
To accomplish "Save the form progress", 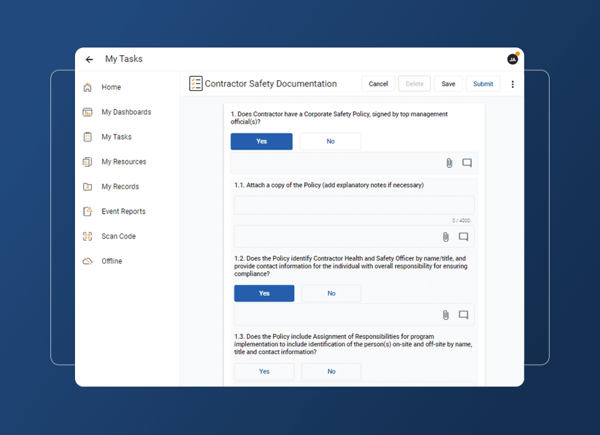I will pyautogui.click(x=448, y=83).
